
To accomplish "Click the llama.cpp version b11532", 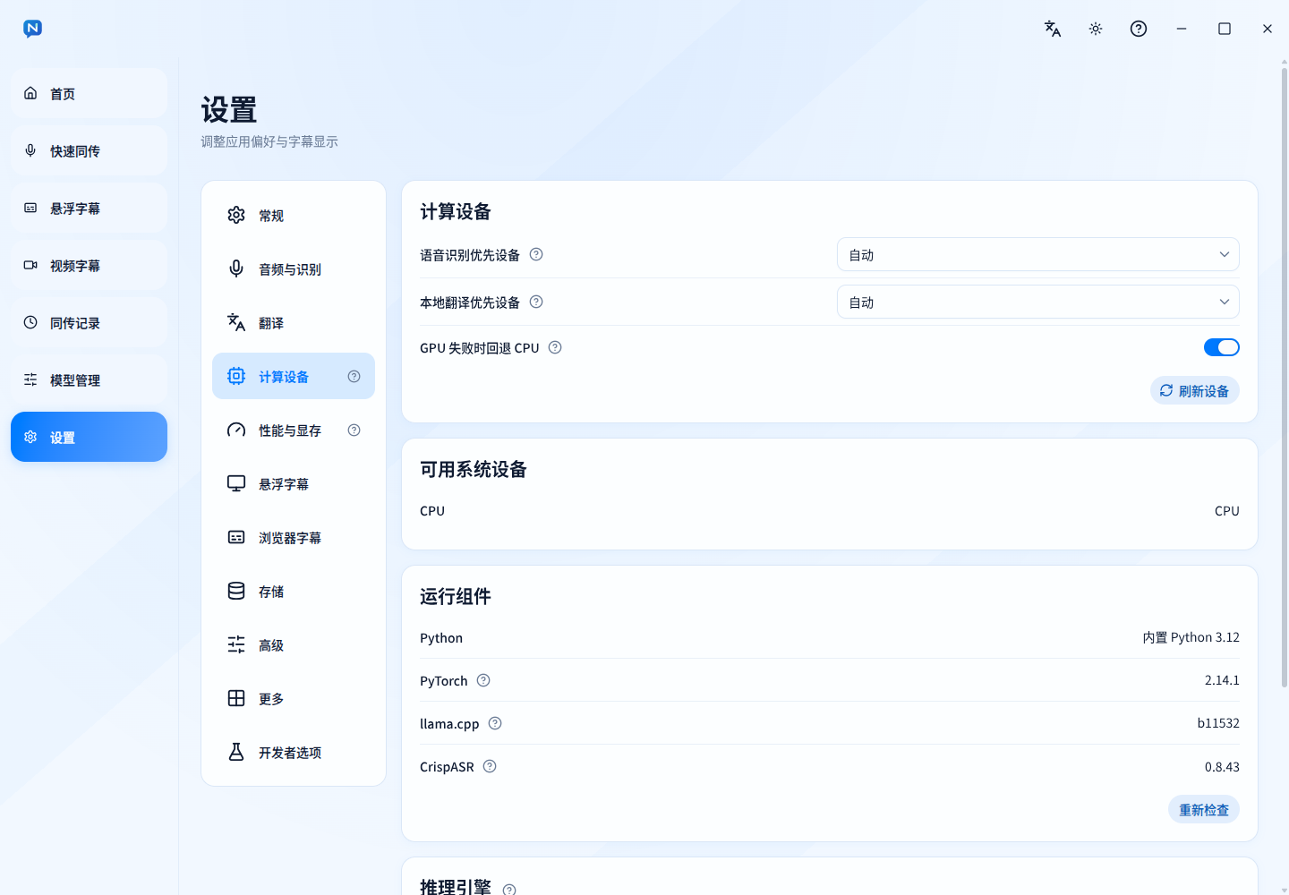I will tap(1218, 723).
